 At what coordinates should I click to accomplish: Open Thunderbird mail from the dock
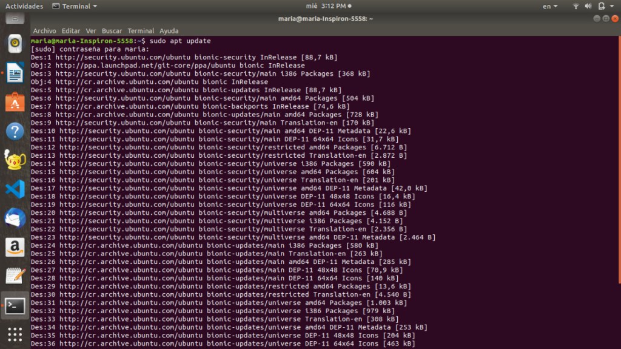tap(15, 218)
